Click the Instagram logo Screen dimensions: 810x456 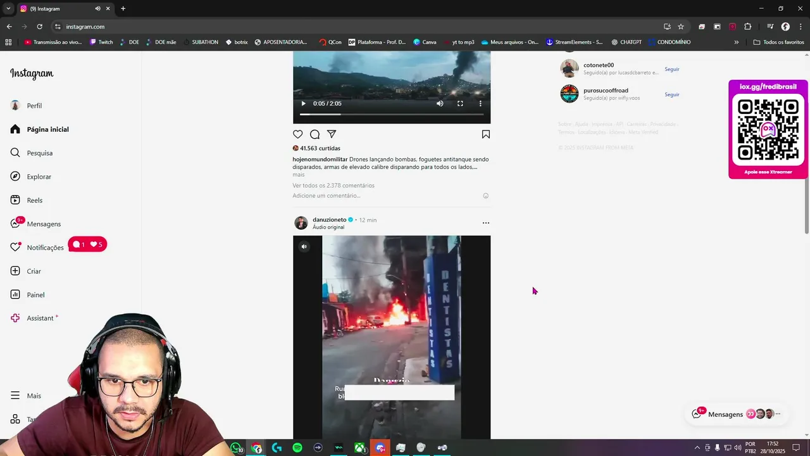[32, 73]
